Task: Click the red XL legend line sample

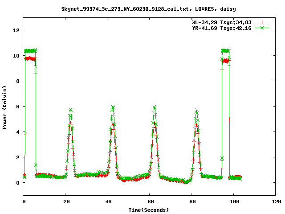Action: tap(262, 22)
